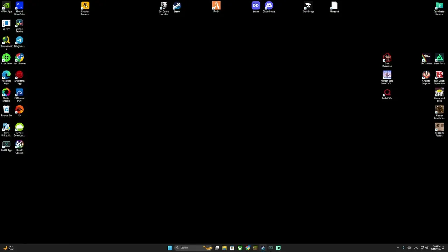Select the Razer Axon desktop icon

click(6, 59)
